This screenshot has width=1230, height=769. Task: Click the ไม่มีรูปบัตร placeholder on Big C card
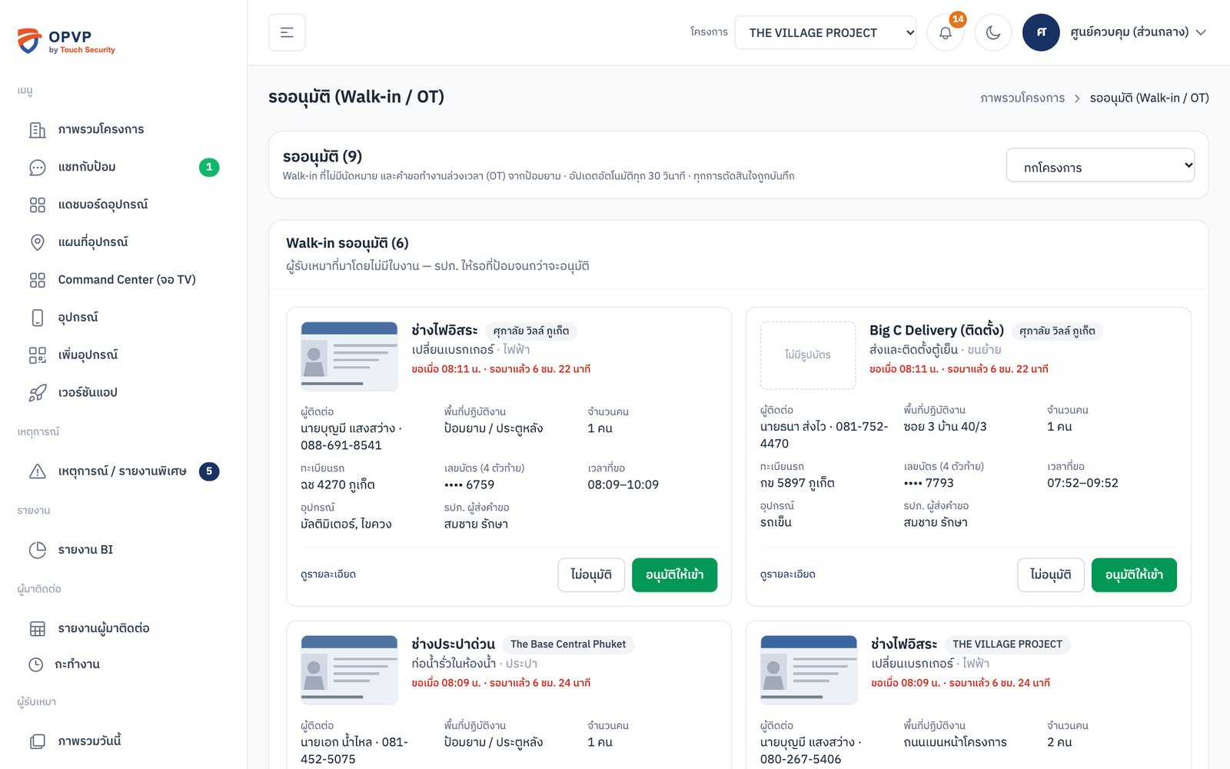(808, 355)
